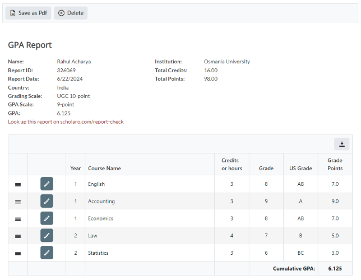This screenshot has height=280, width=361.
Task: Select the Grade Points column header
Action: point(335,164)
